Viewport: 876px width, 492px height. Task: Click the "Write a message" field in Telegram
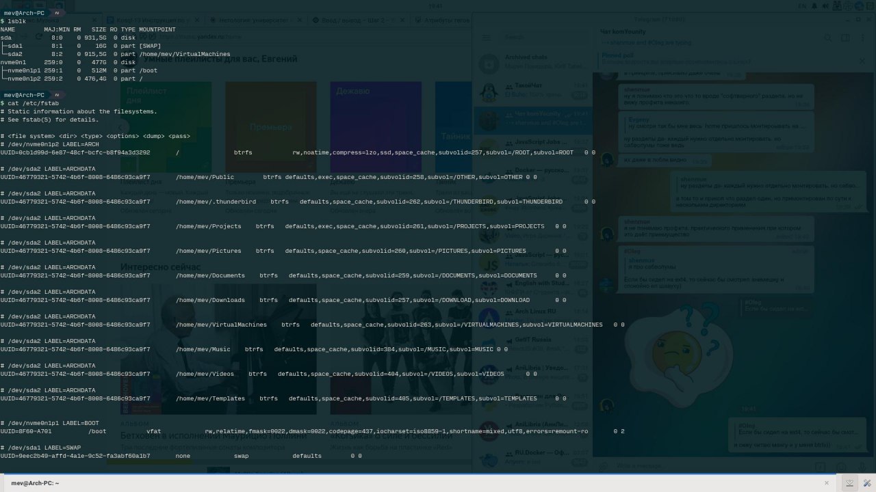coord(712,467)
